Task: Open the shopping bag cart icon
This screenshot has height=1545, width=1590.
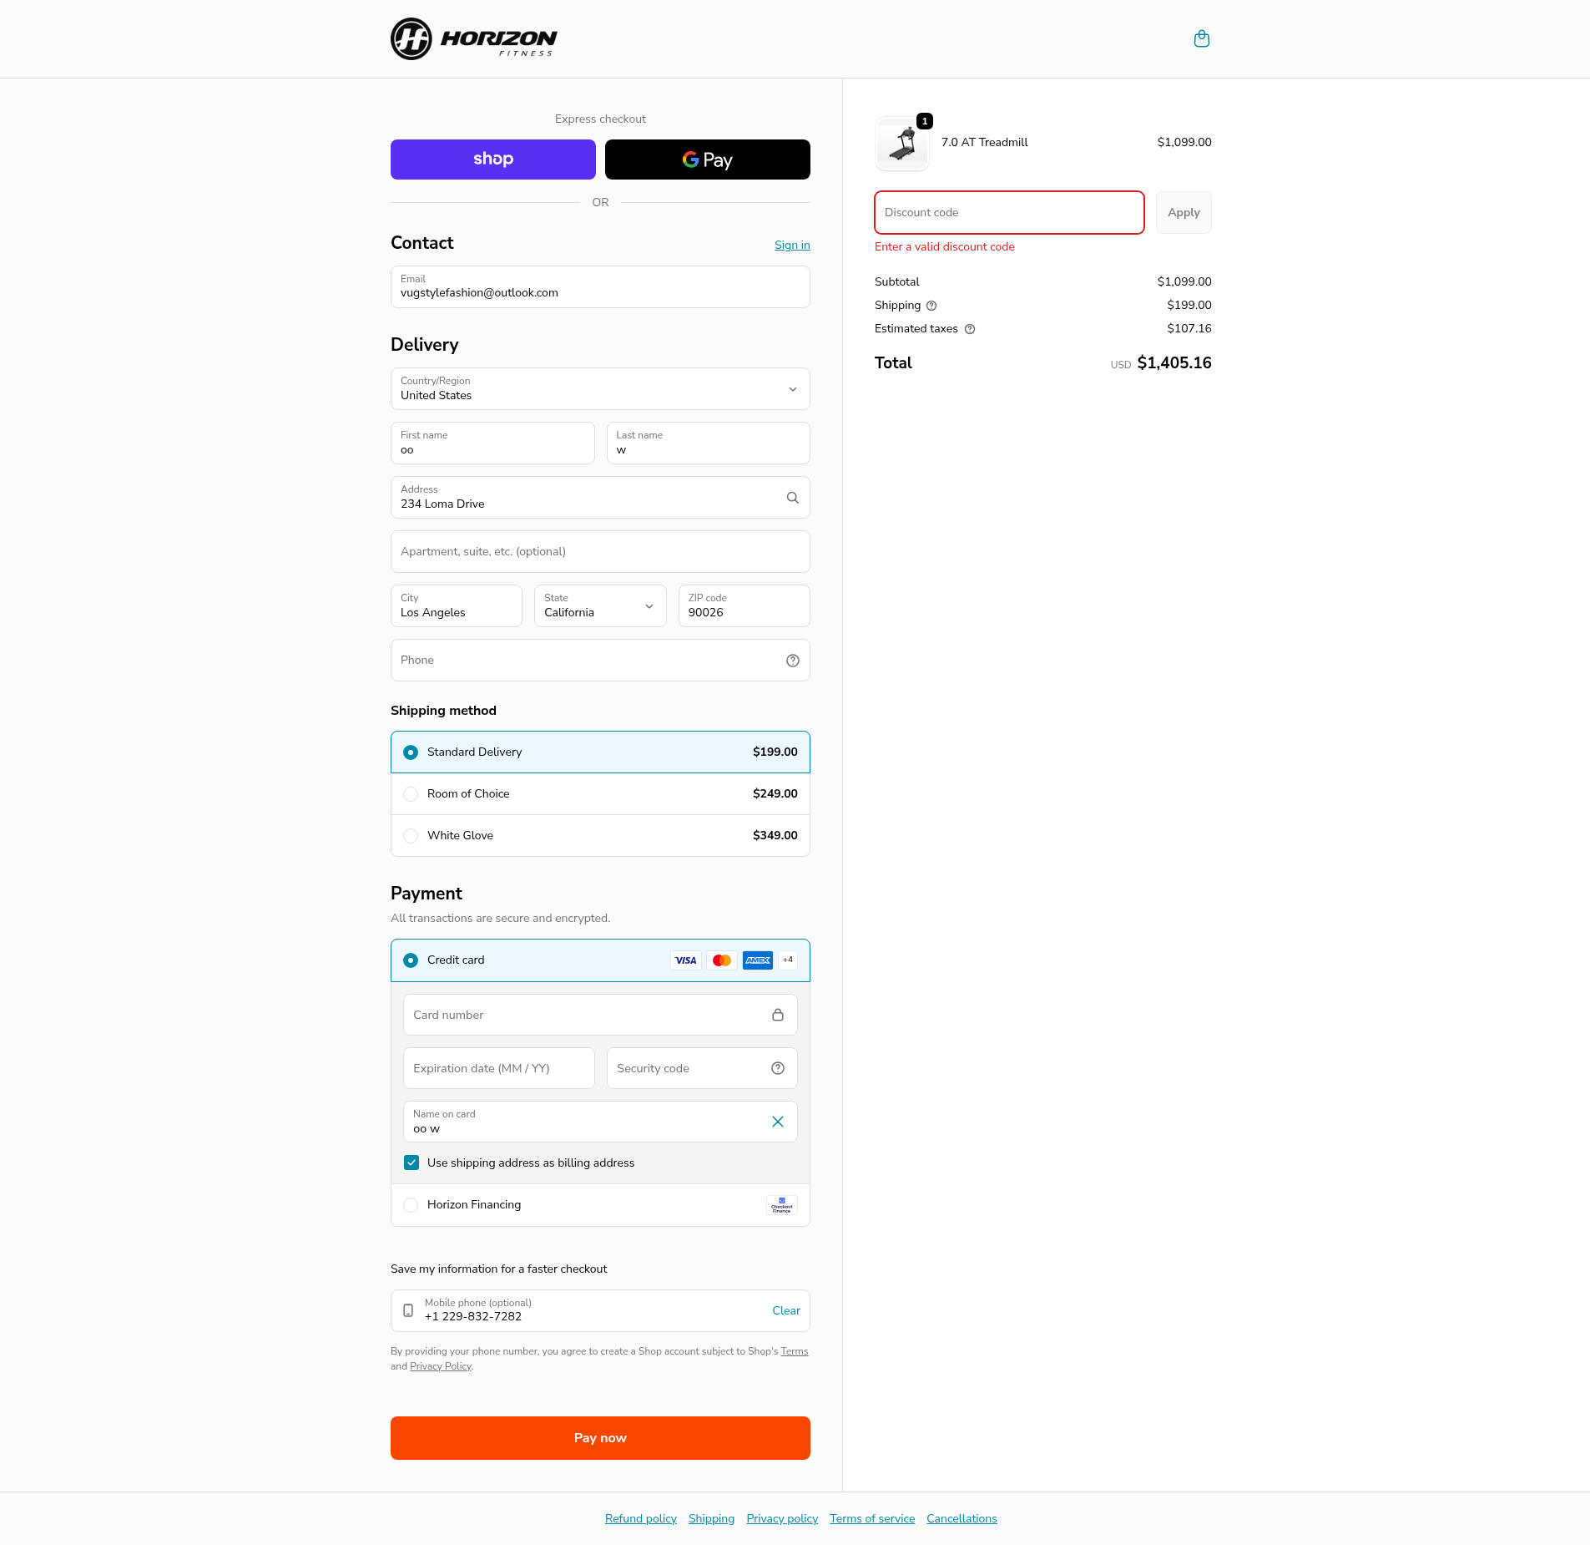Action: click(x=1201, y=39)
